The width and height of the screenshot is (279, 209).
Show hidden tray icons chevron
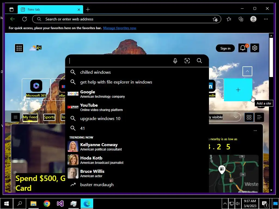pos(225,204)
